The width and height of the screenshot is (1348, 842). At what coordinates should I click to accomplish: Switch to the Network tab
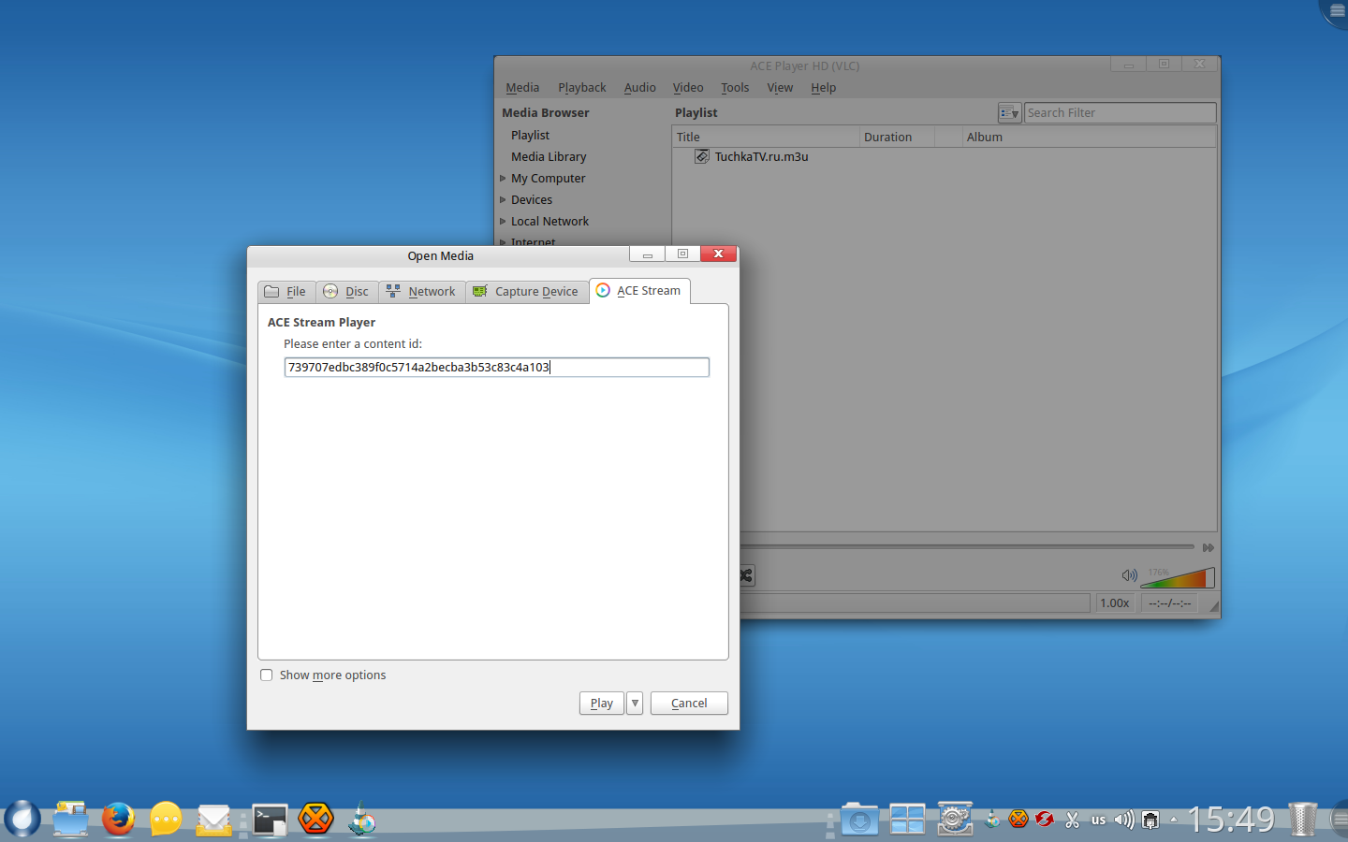coord(422,292)
